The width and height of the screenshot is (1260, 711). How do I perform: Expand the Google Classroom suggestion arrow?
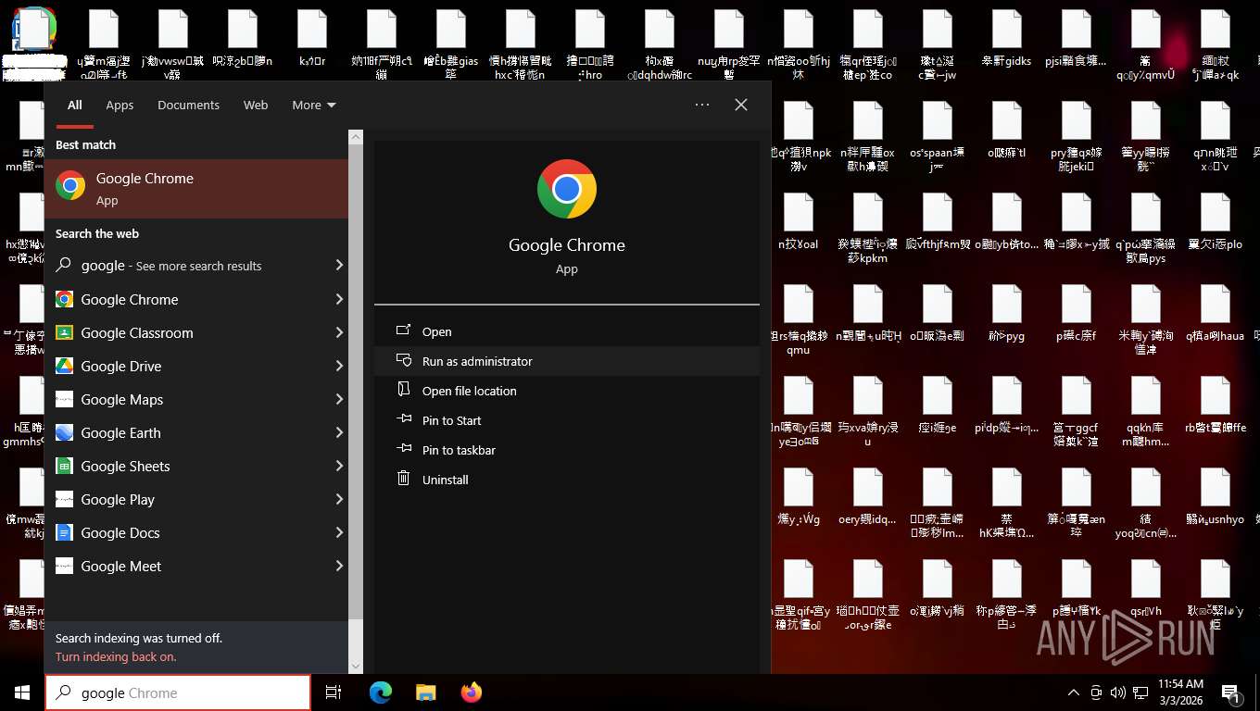[339, 332]
